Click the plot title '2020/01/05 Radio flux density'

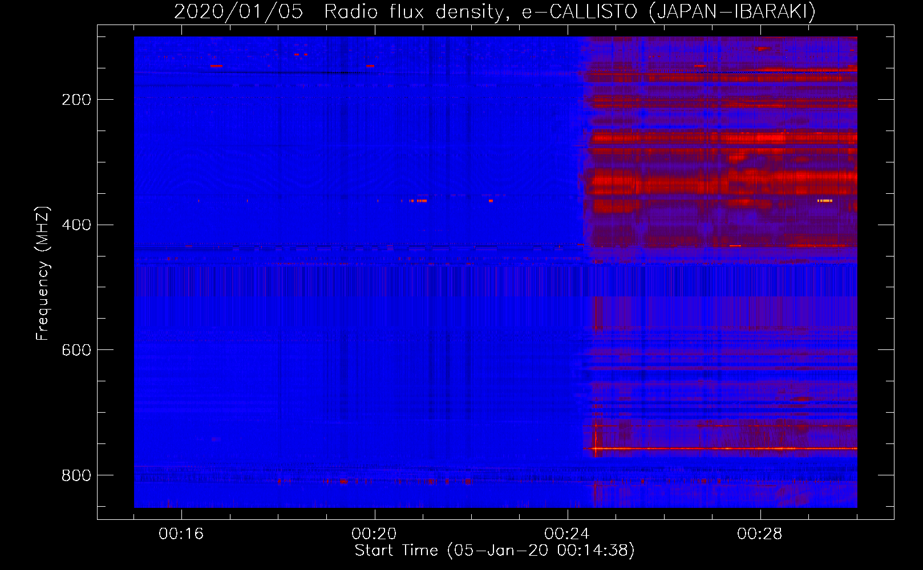point(495,12)
